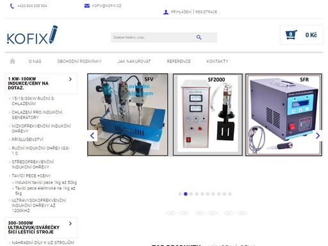Go to home via house icon

click(12, 61)
